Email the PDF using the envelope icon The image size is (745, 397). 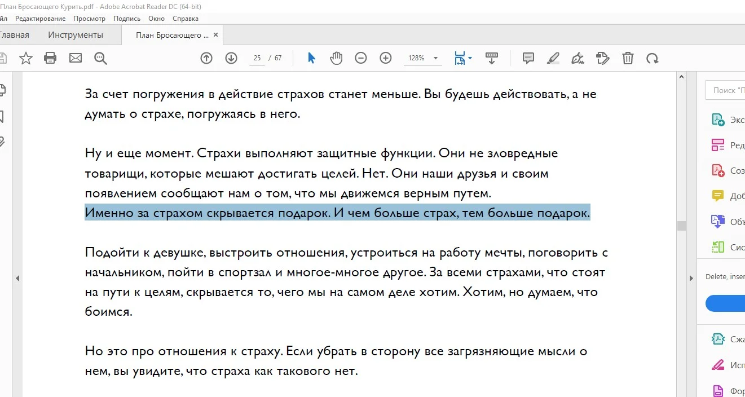click(x=76, y=58)
